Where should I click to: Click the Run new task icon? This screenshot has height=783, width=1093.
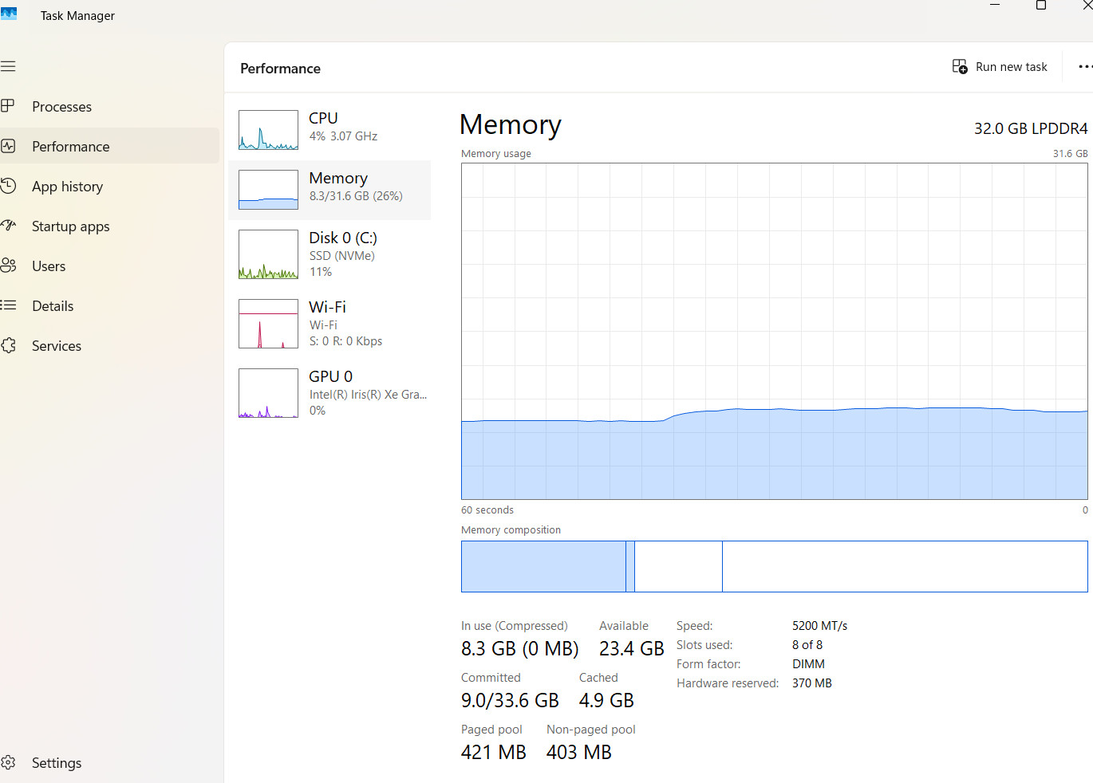coord(960,66)
